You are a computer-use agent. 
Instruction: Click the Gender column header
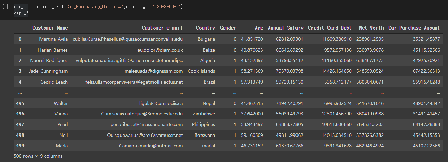228,28
